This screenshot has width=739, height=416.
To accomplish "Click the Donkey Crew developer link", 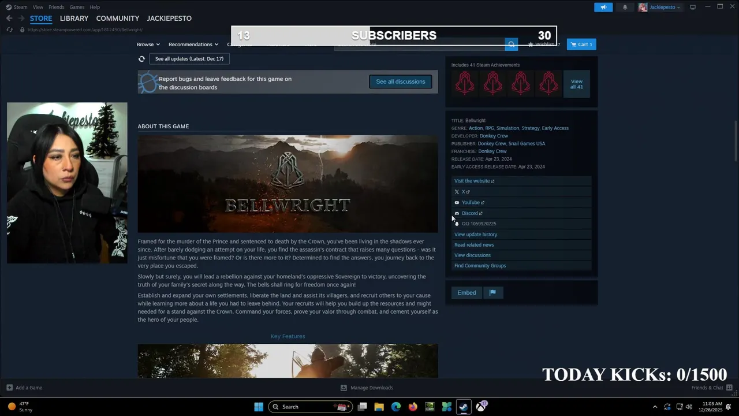I will tap(494, 136).
